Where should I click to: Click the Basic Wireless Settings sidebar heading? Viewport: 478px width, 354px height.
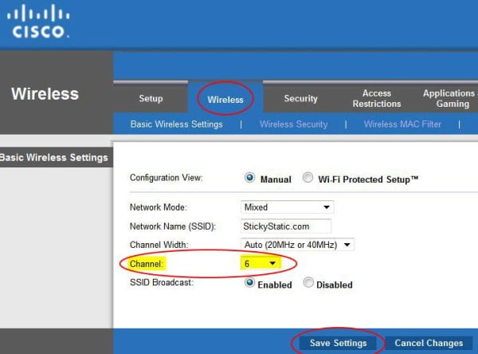(53, 158)
